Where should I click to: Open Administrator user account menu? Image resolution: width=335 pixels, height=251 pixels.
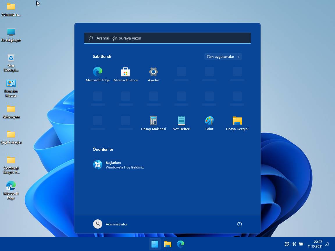click(111, 224)
